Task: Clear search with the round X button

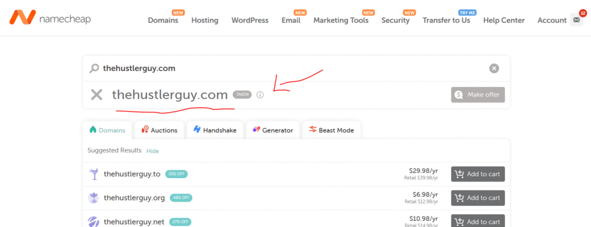Action: 494,69
